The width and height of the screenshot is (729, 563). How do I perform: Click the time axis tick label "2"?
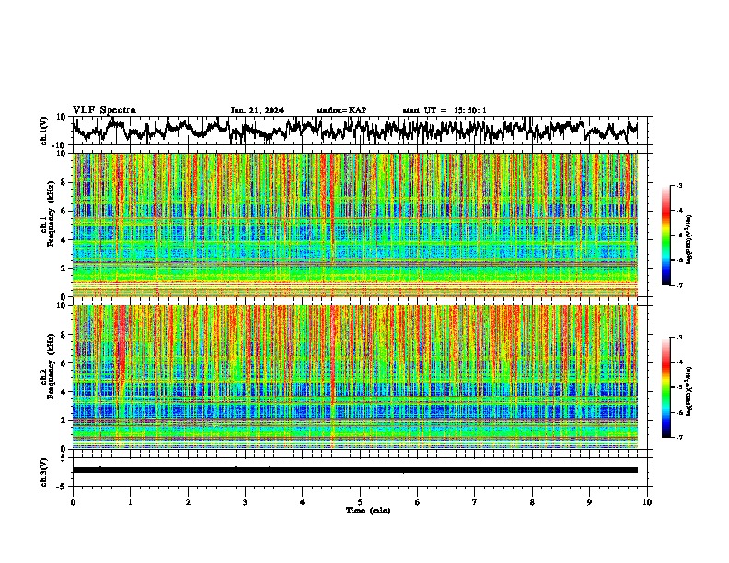click(188, 502)
